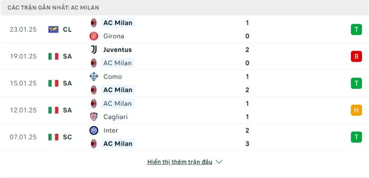The height and width of the screenshot is (178, 369).
Task: Expand matches using the chevron arrow
Action: point(219,162)
